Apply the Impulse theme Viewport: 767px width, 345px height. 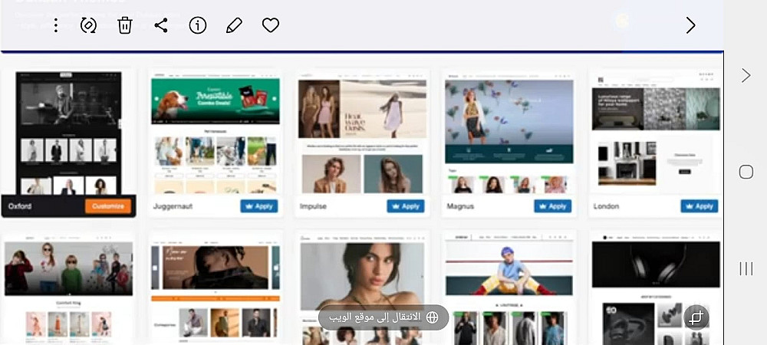(406, 206)
